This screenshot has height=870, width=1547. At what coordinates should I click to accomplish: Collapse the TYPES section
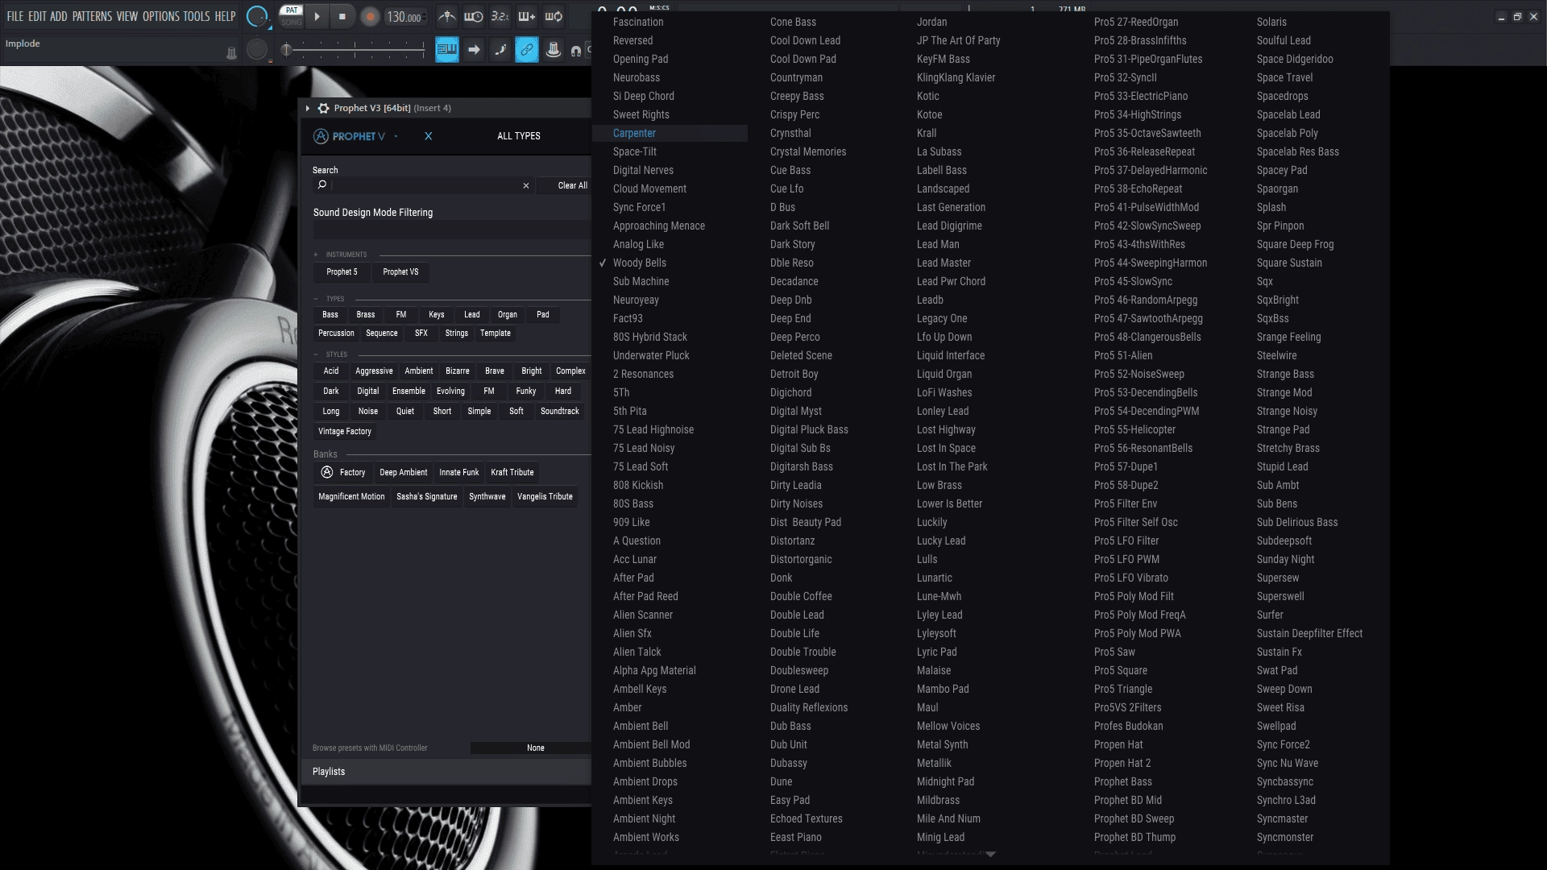point(316,299)
